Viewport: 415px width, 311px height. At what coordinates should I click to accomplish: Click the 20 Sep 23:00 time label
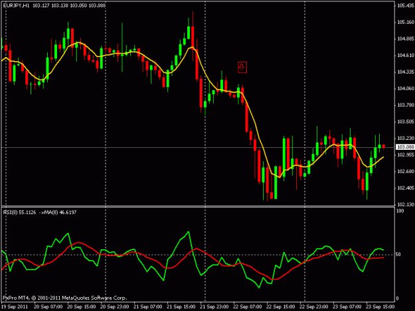tap(115, 307)
